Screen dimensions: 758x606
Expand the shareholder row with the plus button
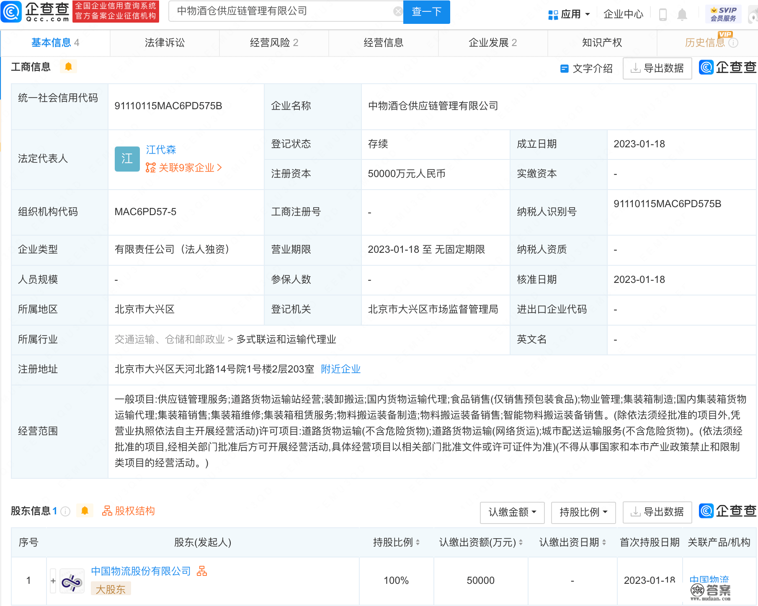click(53, 581)
